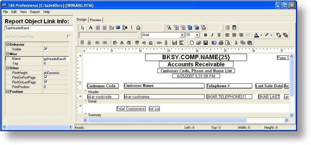Select the System Variable component tool
The width and height of the screenshot is (311, 145).
click(x=111, y=28)
